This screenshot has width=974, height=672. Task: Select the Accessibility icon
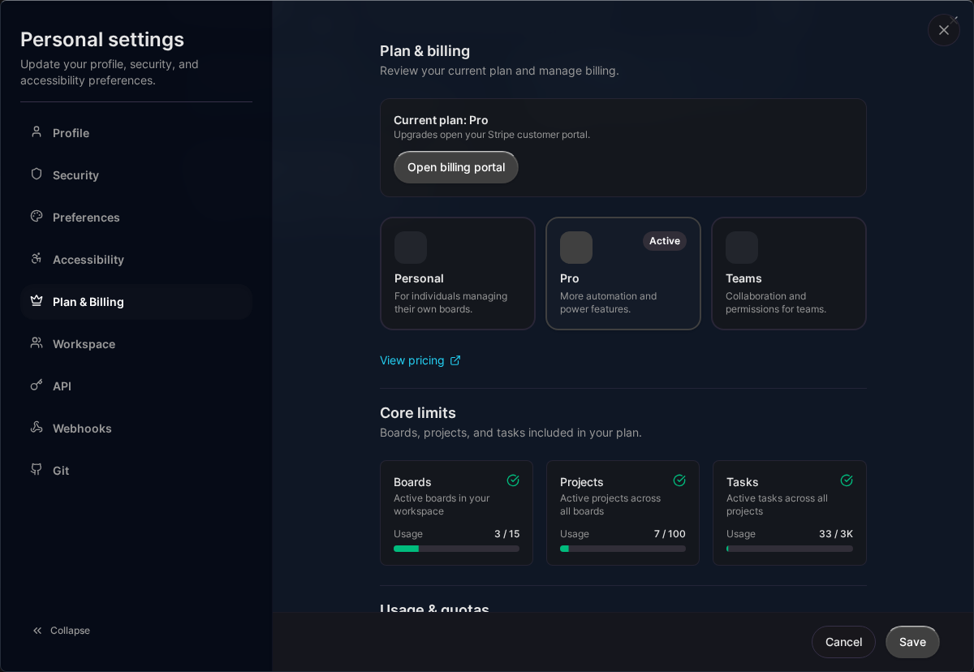point(36,259)
